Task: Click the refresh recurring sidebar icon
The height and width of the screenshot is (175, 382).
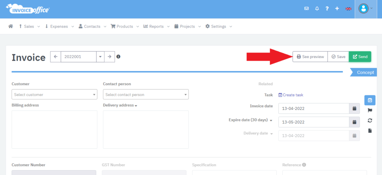Action: tap(370, 120)
